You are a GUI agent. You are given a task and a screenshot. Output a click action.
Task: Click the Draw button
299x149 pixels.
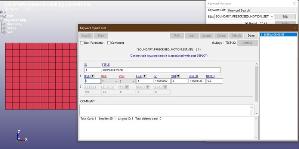[x=101, y=35]
